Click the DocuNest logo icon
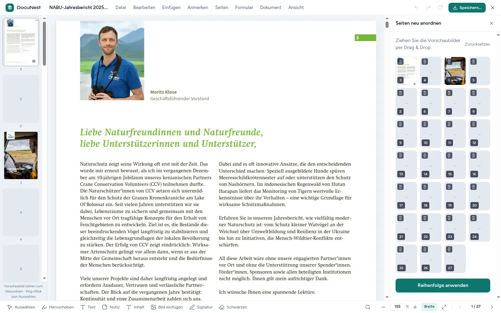 coord(10,7)
